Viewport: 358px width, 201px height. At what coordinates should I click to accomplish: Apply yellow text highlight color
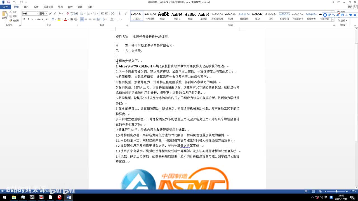click(59, 19)
